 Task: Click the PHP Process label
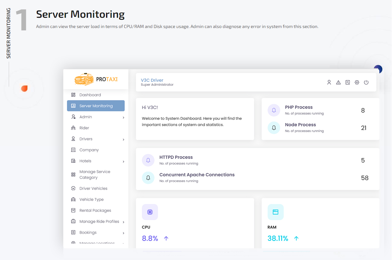[299, 107]
